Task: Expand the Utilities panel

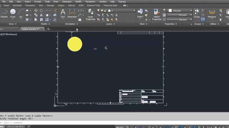Action: tap(214, 24)
